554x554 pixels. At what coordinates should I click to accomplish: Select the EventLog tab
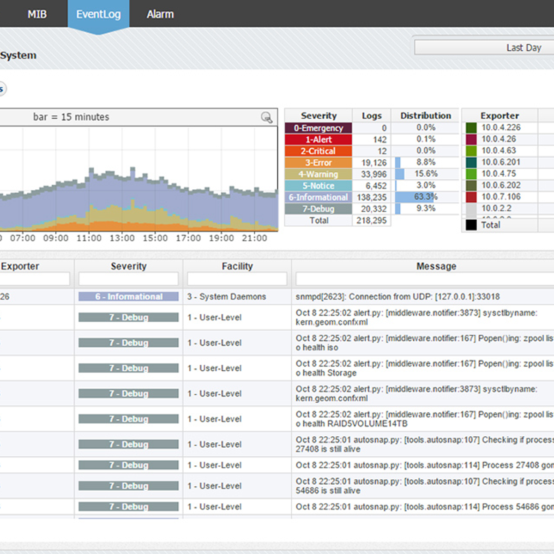[x=98, y=14]
